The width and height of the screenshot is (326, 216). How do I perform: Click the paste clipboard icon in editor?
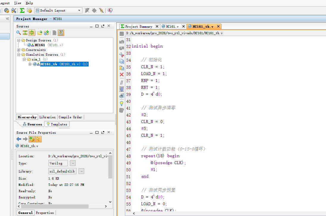(122, 68)
